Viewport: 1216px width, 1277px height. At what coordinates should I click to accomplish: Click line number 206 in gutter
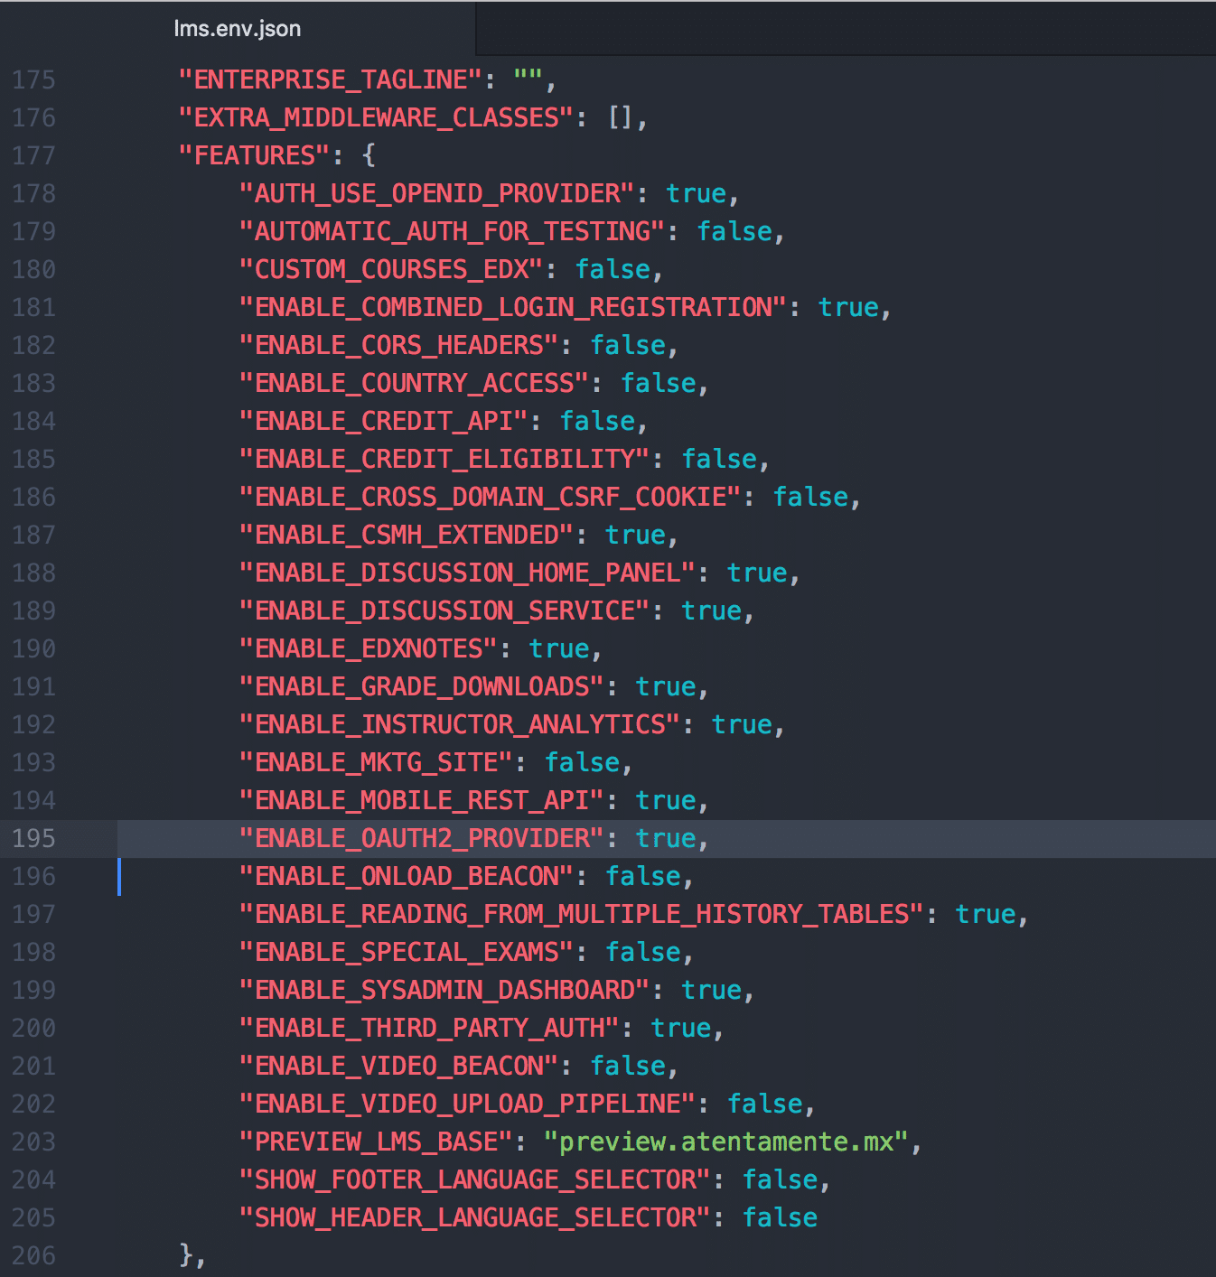[33, 1255]
